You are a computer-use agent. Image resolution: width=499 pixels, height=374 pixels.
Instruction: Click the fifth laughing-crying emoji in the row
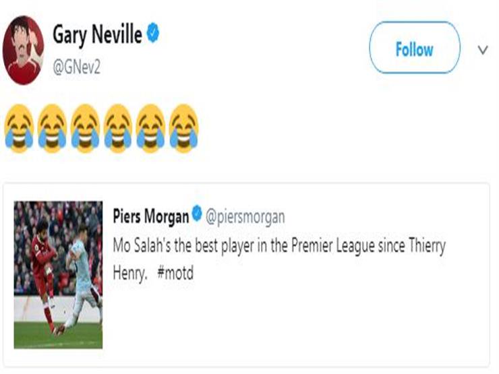tap(150, 128)
